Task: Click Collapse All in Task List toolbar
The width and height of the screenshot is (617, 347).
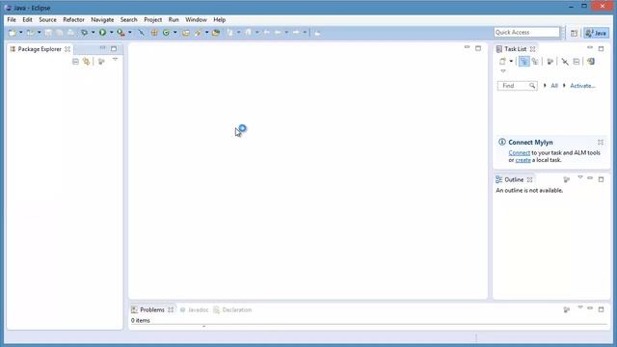Action: pyautogui.click(x=577, y=62)
